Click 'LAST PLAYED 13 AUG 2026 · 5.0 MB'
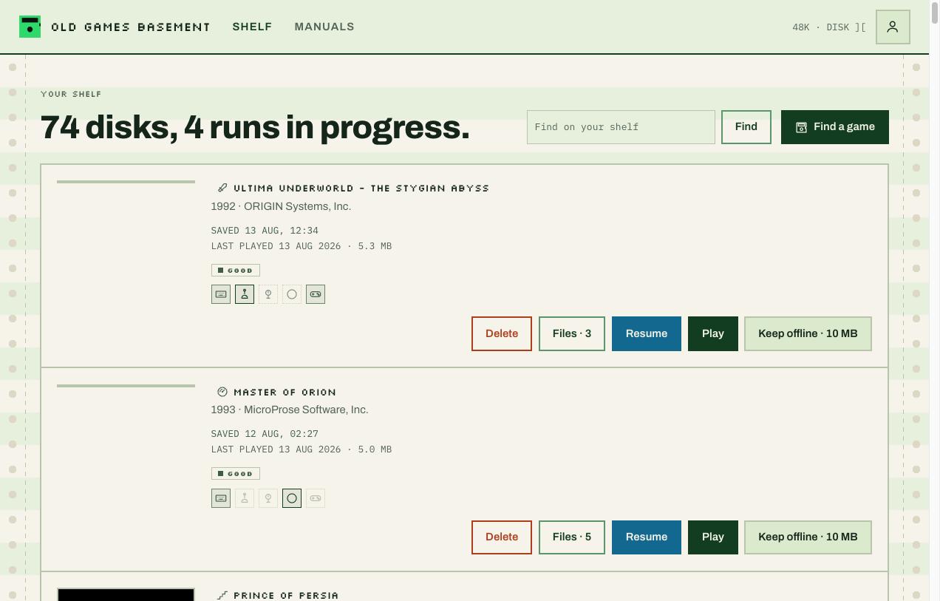 (x=302, y=449)
